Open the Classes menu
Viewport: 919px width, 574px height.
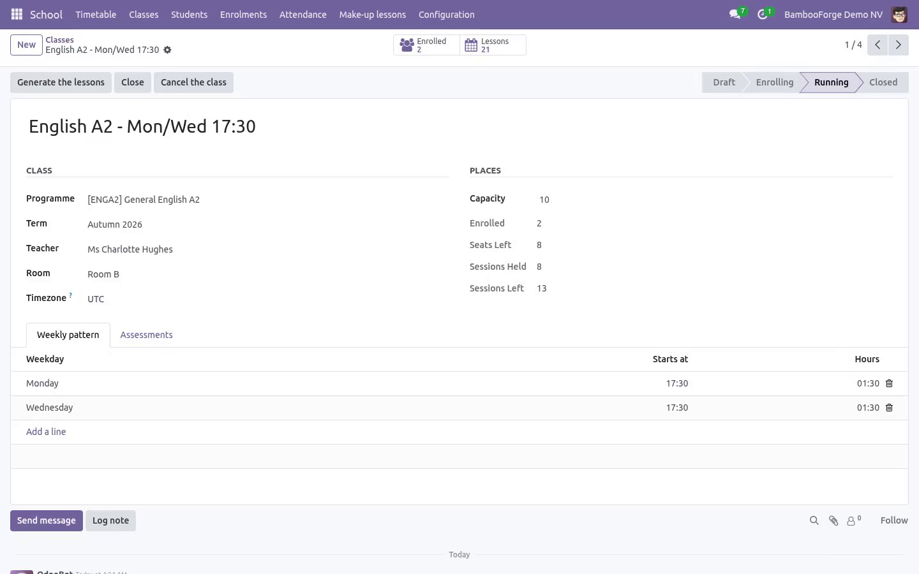[144, 14]
